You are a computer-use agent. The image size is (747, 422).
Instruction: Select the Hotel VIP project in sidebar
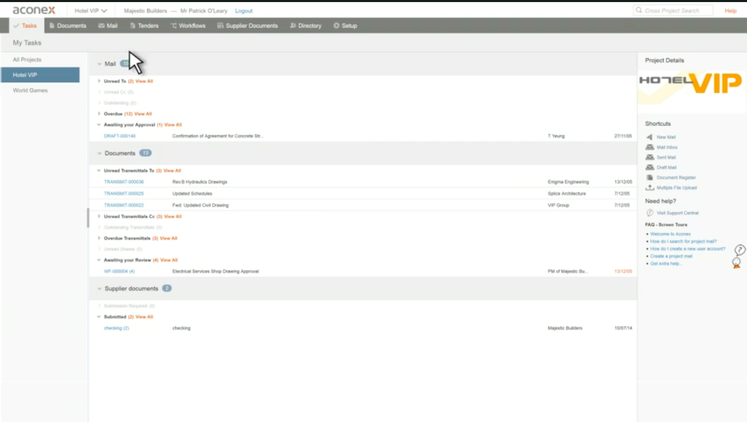click(40, 75)
